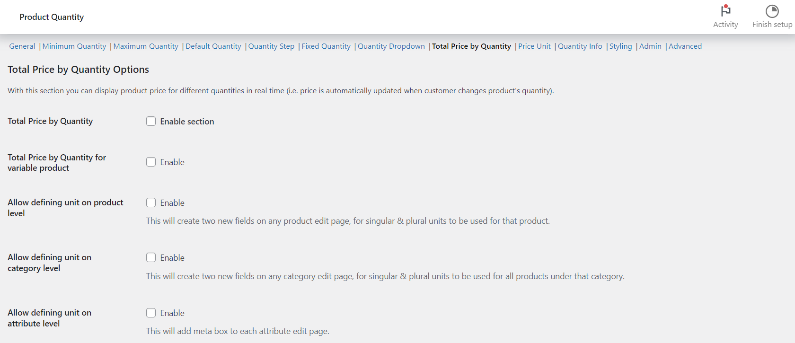
Task: Click the Total Price by Quantity Options heading
Action: pyautogui.click(x=78, y=70)
